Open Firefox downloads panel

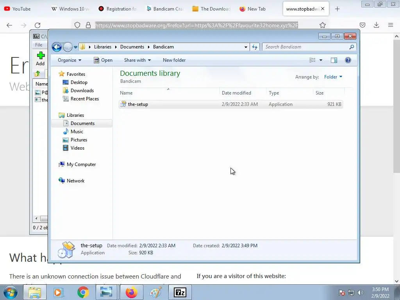click(x=376, y=25)
